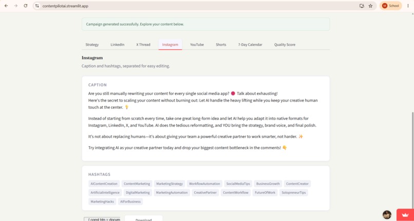The width and height of the screenshot is (414, 221).
Task: Reload the page with the refresh icon
Action: coord(26,6)
